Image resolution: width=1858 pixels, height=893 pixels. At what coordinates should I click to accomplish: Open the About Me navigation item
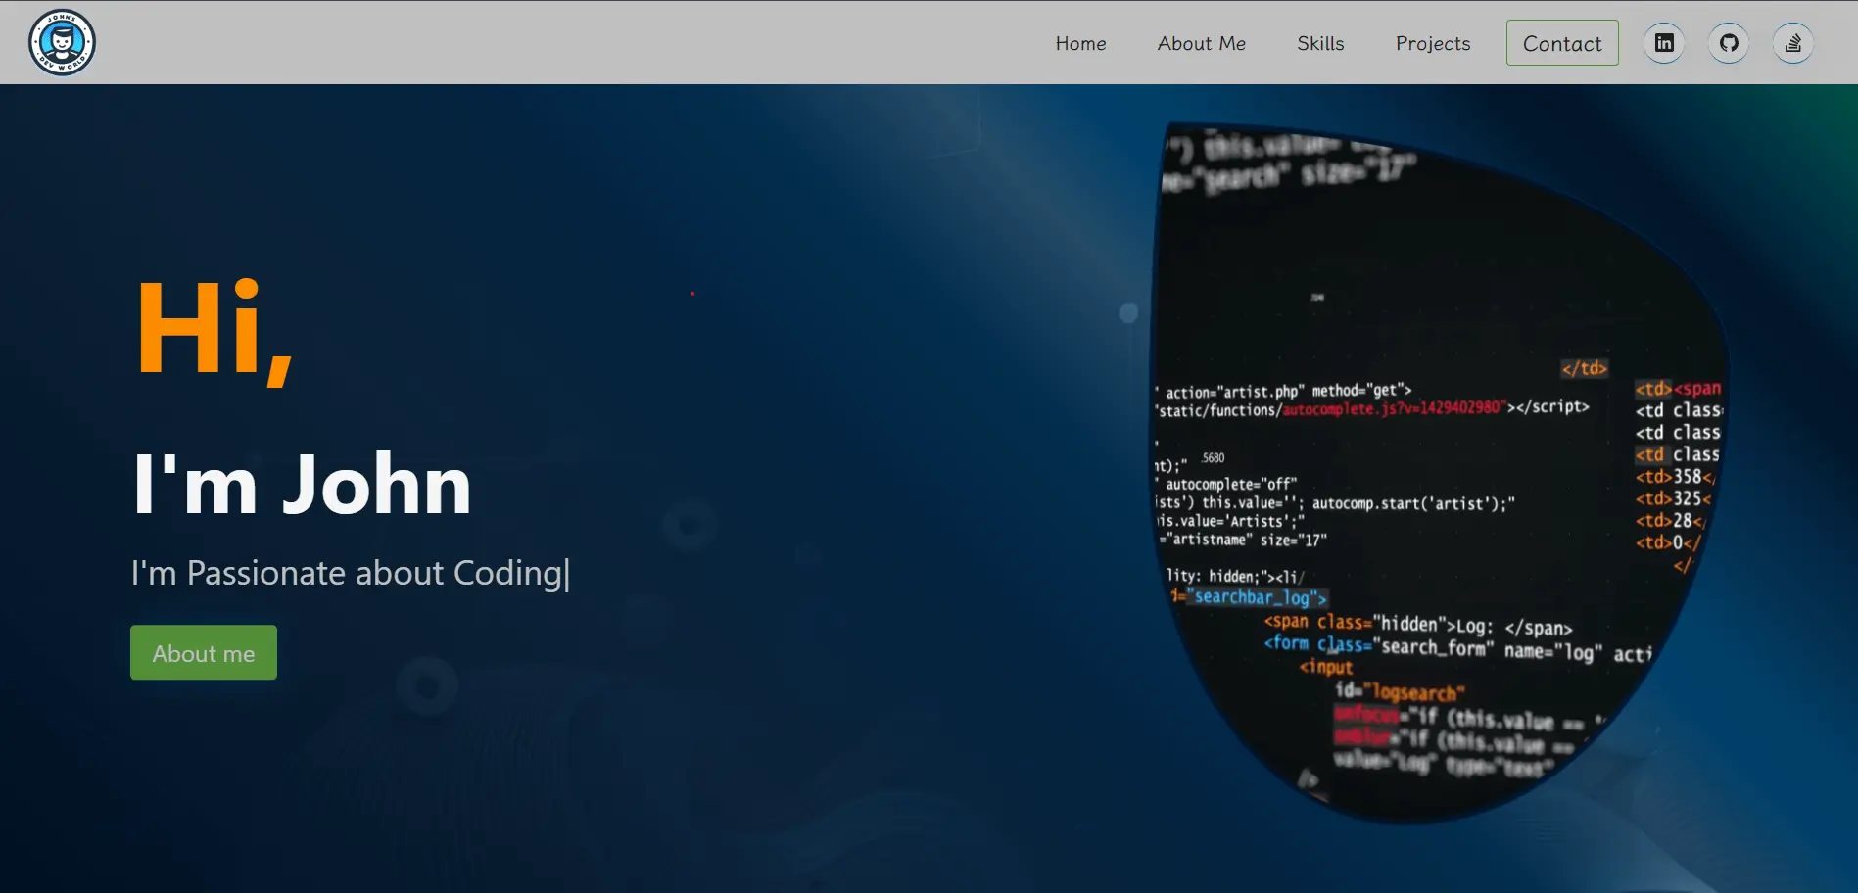coord(1201,43)
